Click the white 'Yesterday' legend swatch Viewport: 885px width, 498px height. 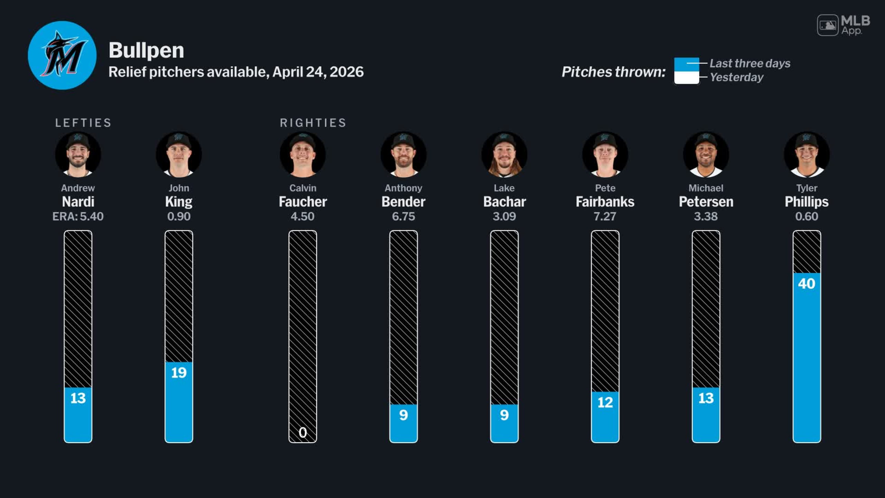click(x=686, y=77)
